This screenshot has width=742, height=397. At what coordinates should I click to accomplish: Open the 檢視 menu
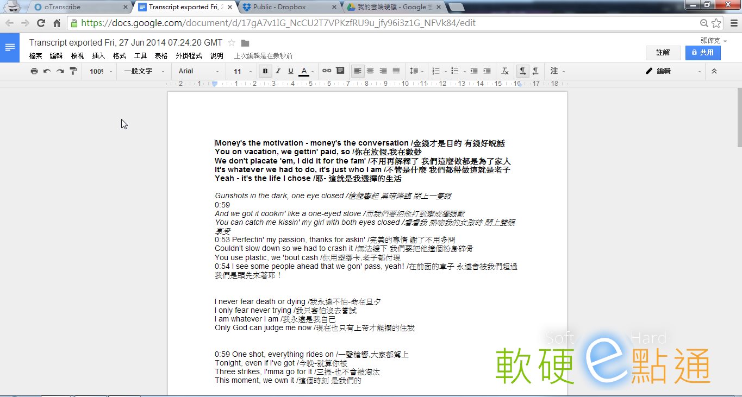coord(78,56)
